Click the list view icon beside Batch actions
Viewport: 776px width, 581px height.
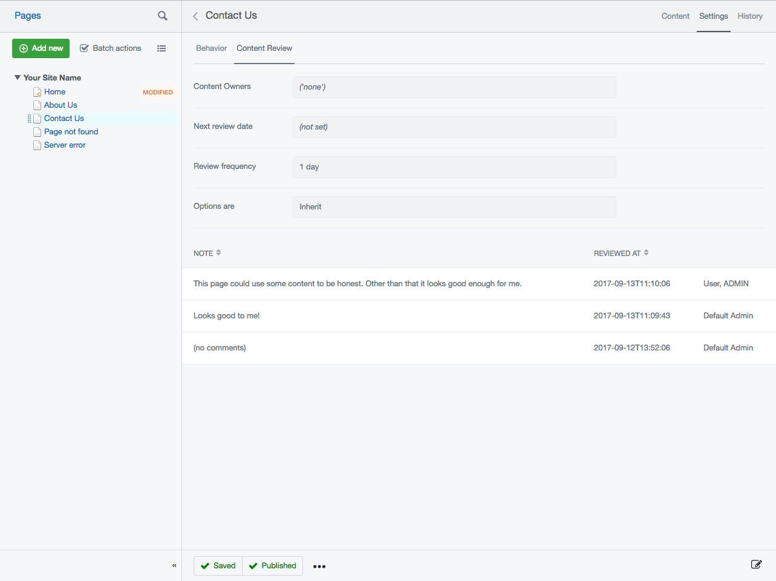[x=161, y=48]
